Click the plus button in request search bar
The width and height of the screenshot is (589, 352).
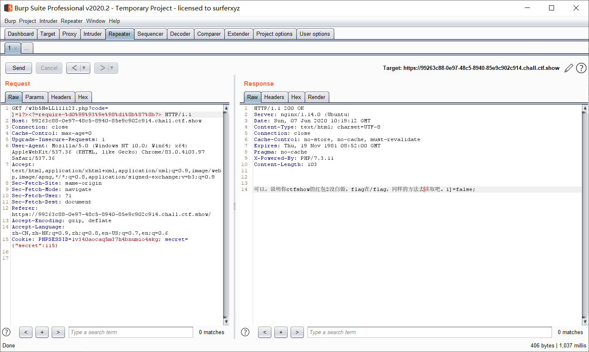click(42, 332)
